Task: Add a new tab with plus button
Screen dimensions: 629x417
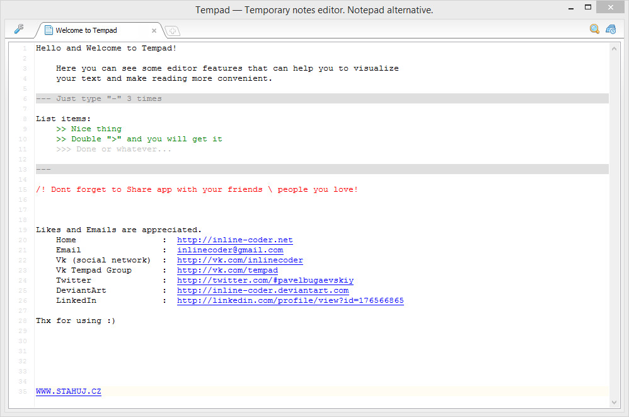Action: 173,30
